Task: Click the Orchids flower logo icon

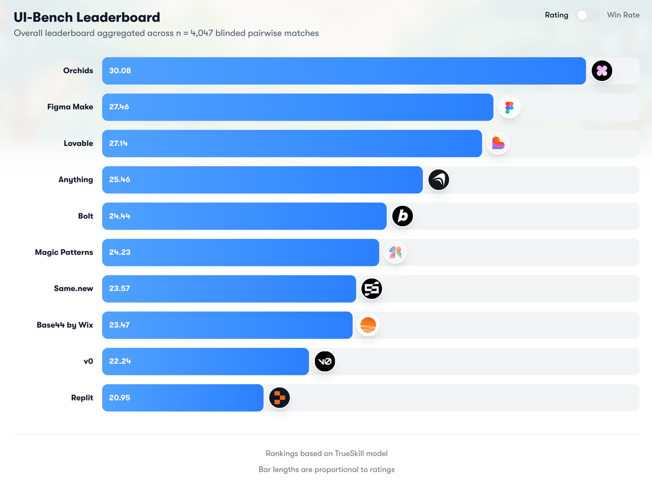Action: coord(602,71)
